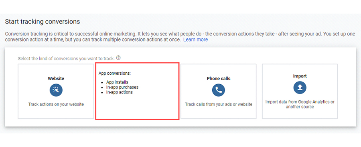
Task: Choose the App conversions card heading
Action: point(115,73)
